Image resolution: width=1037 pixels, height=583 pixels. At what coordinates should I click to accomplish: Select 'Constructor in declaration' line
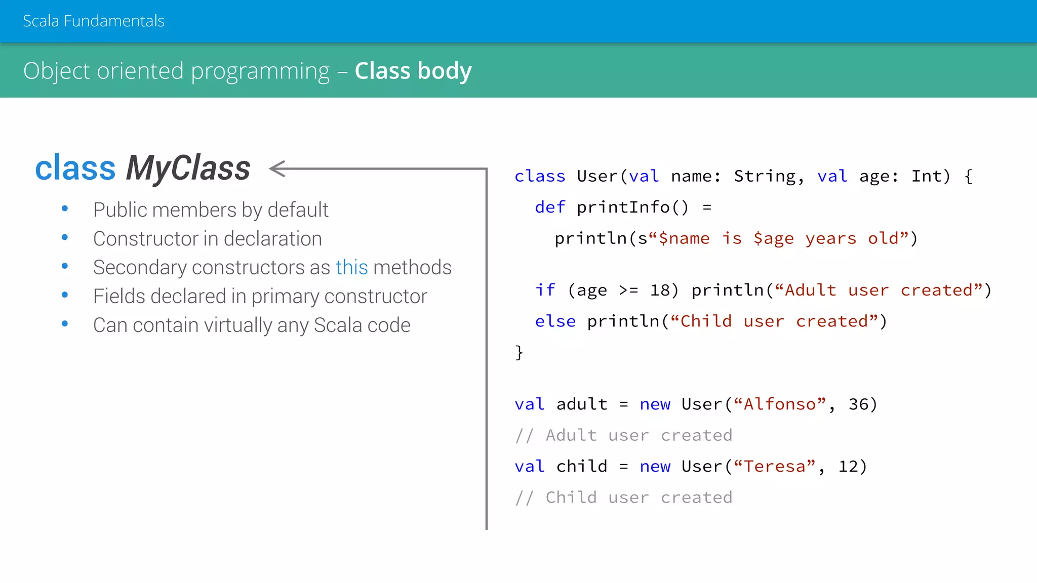[x=207, y=238]
